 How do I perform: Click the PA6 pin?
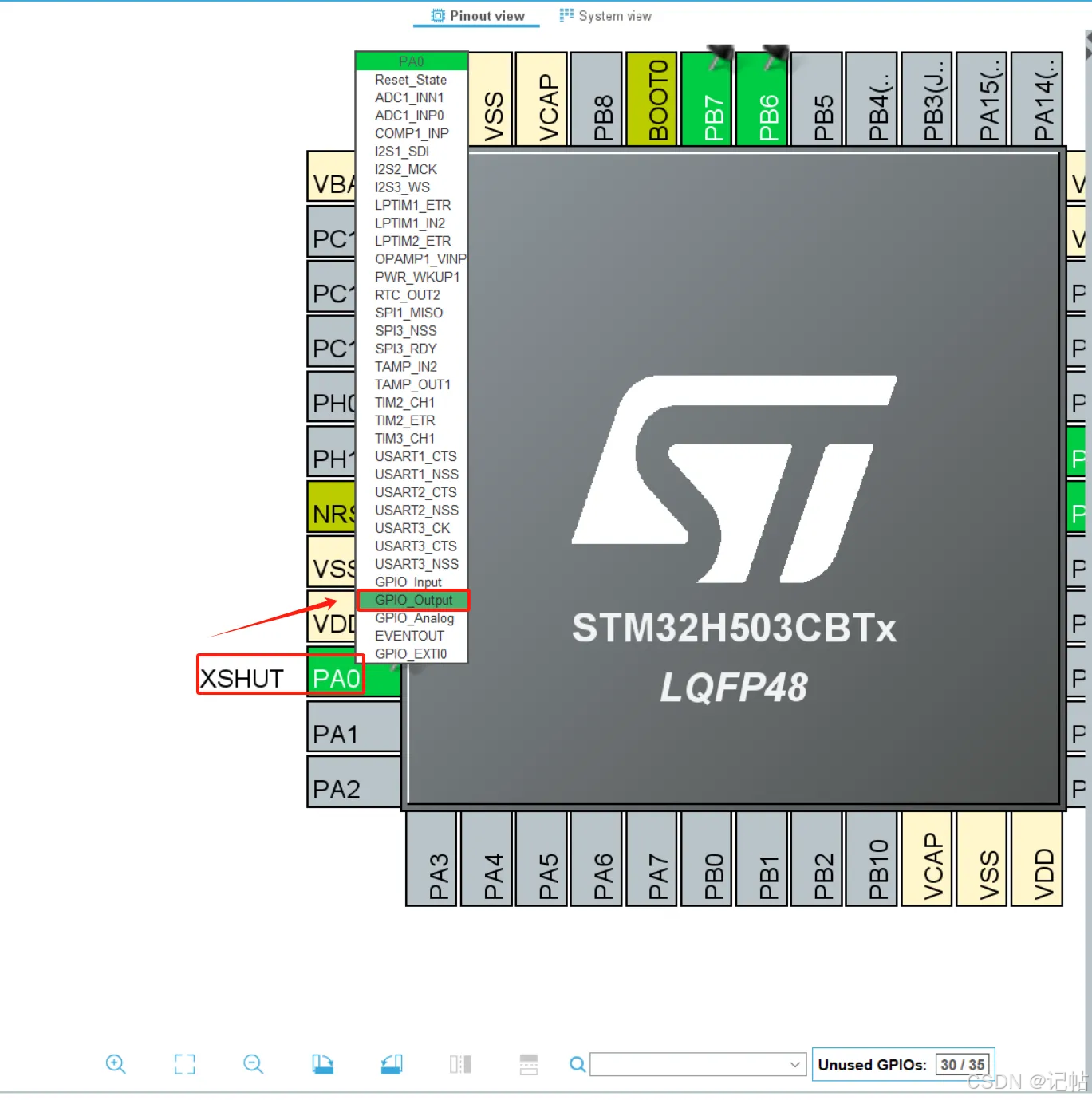coord(597,859)
